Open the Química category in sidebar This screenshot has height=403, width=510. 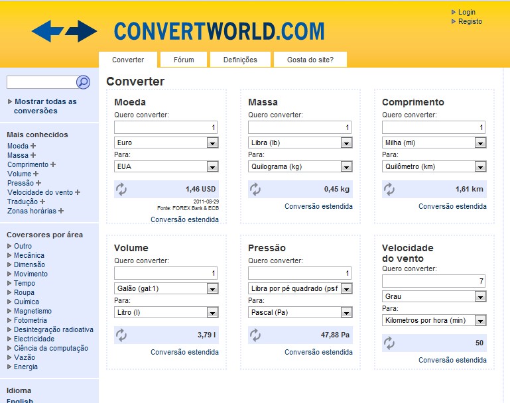click(x=27, y=302)
